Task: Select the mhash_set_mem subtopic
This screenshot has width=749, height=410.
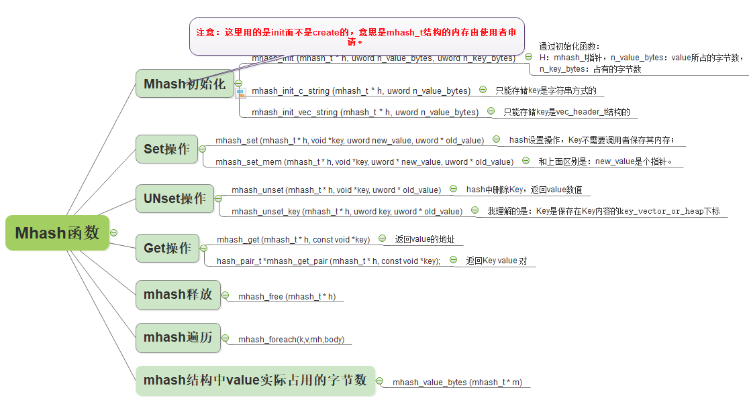Action: point(364,161)
